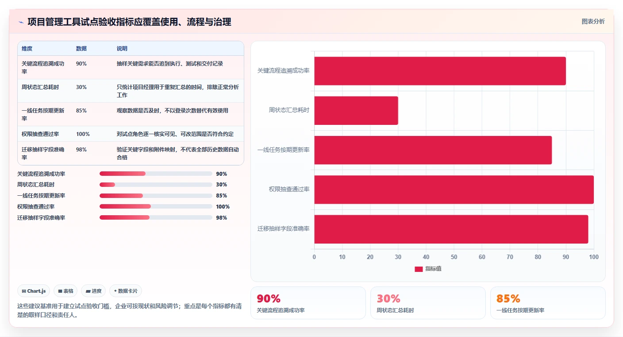Click description 抽样关键需求能否追到执行、测试和交付记录
Screen dimensions: 623x337
(x=170, y=64)
